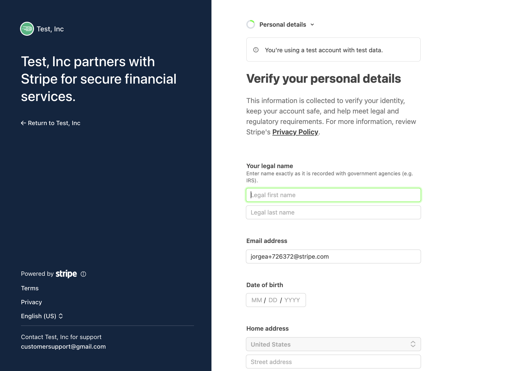Click the up-down arrows on country selector

click(x=413, y=344)
